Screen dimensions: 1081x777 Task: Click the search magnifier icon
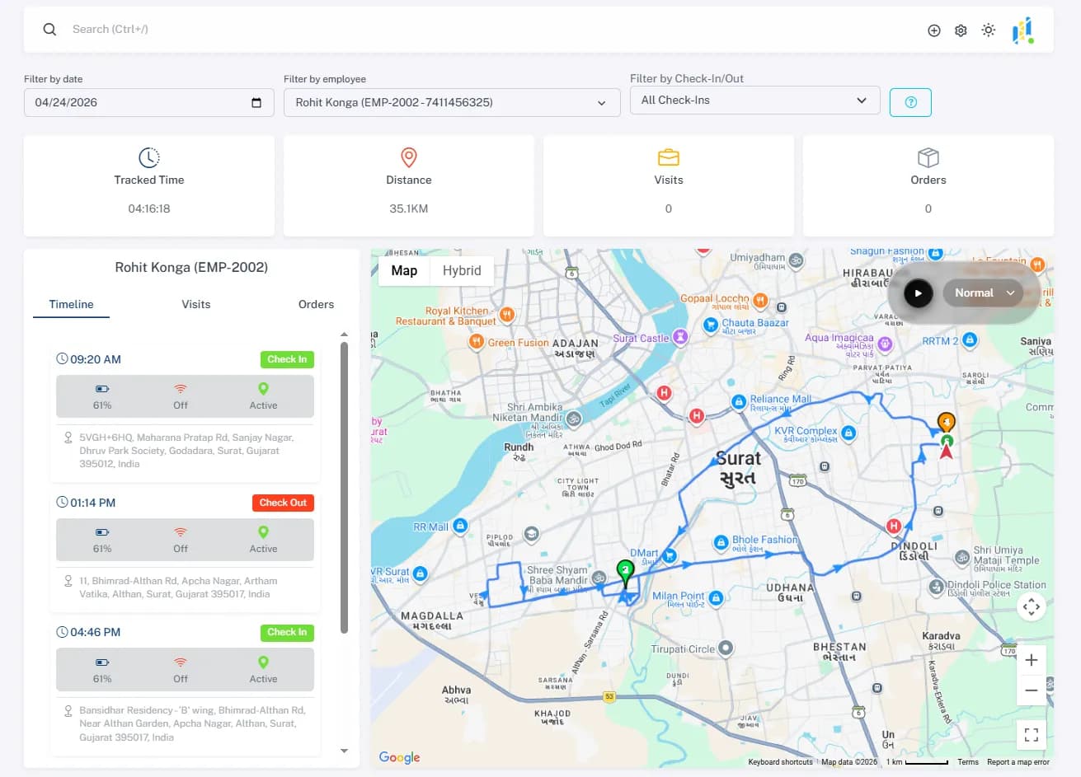[x=49, y=30]
